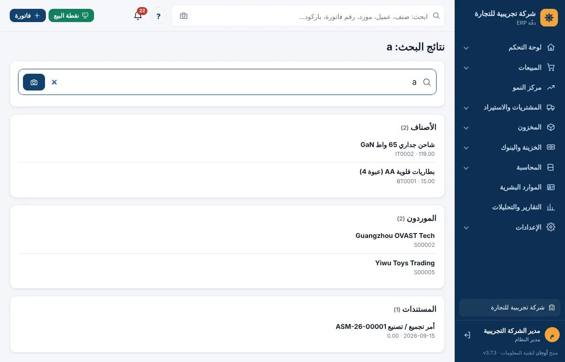Open item بطاريات قلوية AA (عبوة 4)

click(x=227, y=176)
